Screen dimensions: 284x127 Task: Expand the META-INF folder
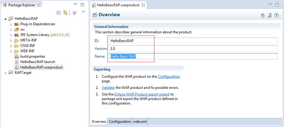pyautogui.click(x=11, y=41)
